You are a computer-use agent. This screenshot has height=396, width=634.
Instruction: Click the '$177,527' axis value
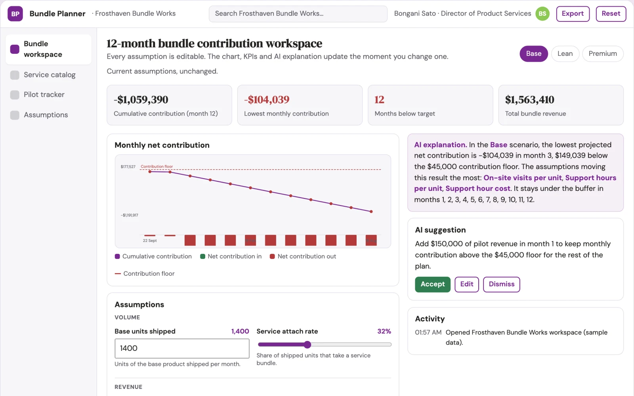click(x=128, y=167)
